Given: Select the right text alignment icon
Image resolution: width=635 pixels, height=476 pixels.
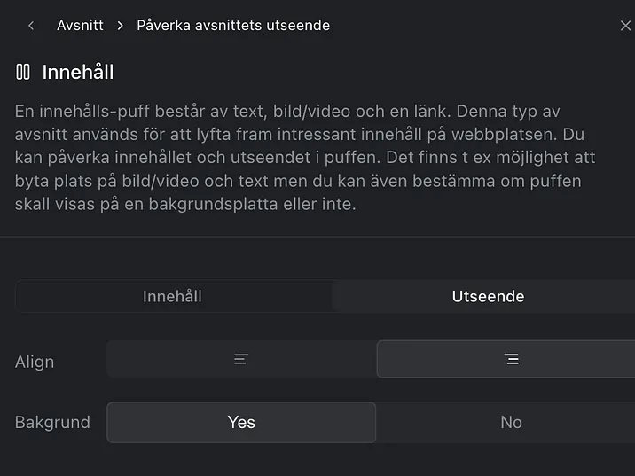Looking at the screenshot, I should tap(511, 359).
